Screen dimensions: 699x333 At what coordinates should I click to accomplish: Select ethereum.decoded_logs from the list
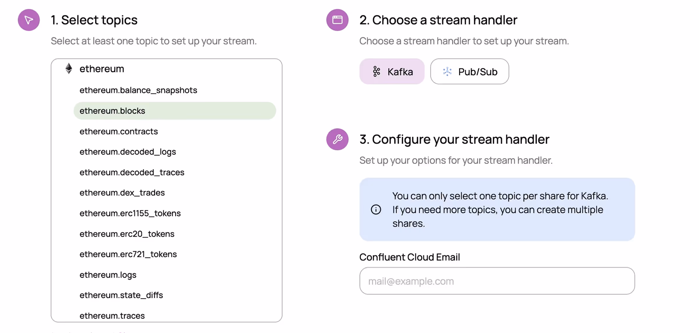(x=128, y=152)
